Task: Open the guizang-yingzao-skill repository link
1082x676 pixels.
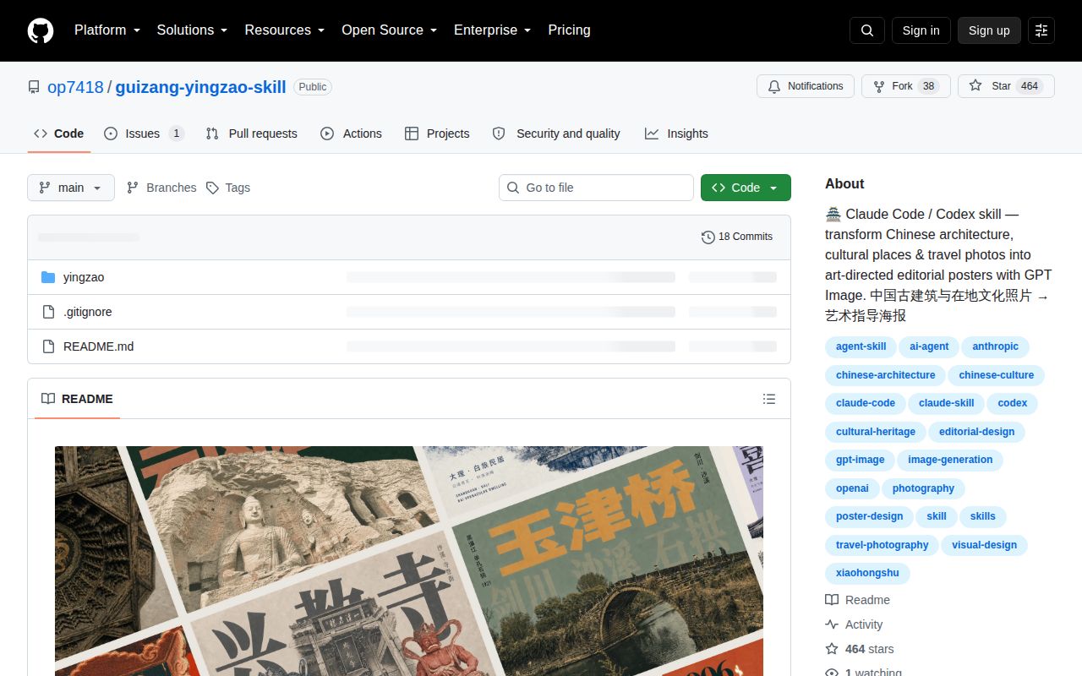Action: point(200,87)
